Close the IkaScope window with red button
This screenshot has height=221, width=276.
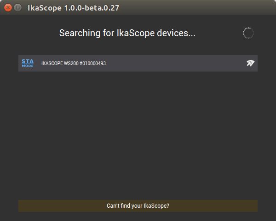point(8,8)
